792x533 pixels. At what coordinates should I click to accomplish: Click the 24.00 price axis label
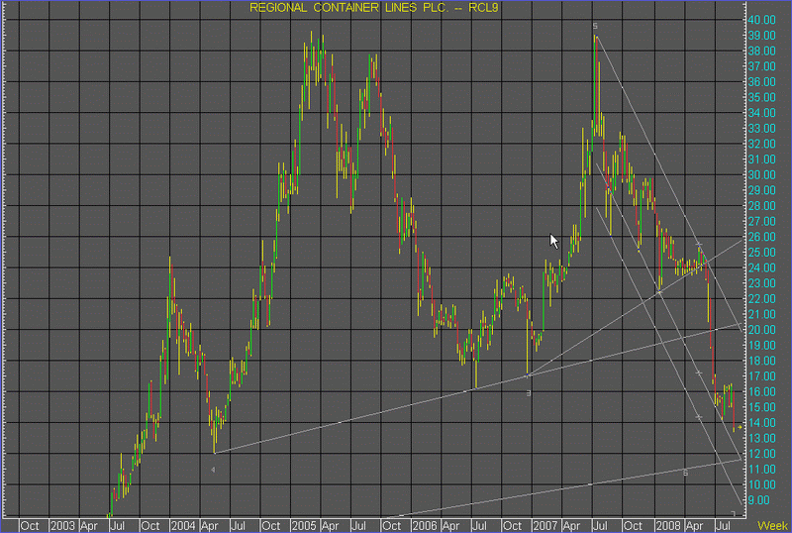(761, 267)
